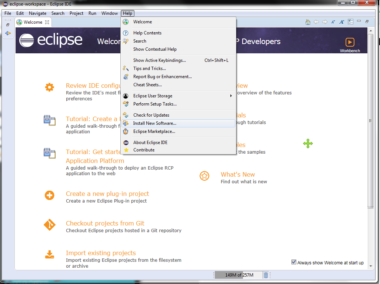Click the Create plug-in project plus icon

[x=49, y=195]
